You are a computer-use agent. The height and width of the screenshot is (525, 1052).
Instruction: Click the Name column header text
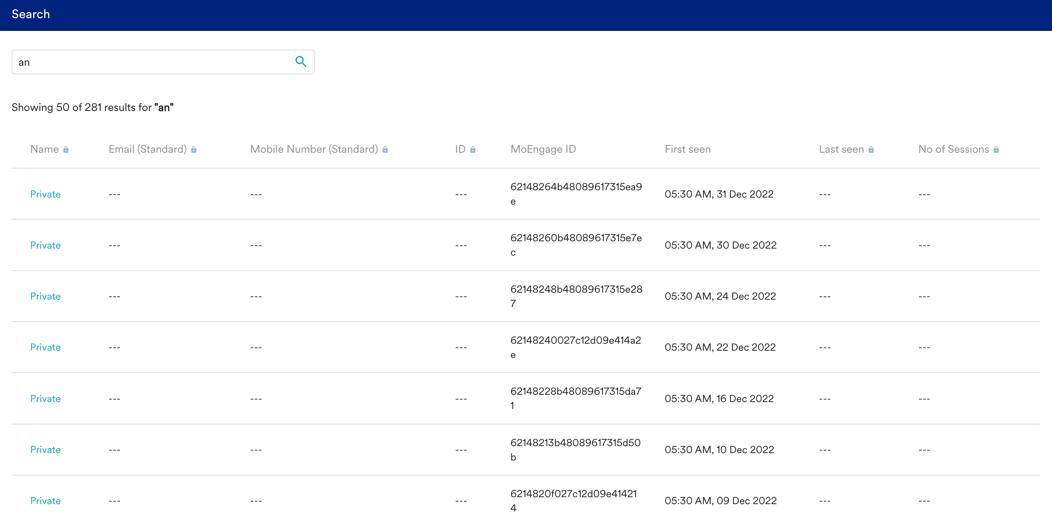tap(44, 149)
